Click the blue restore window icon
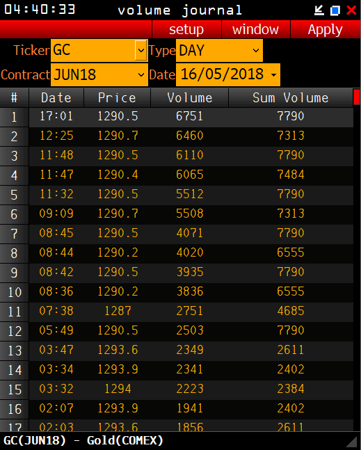The image size is (361, 450). click(x=335, y=10)
